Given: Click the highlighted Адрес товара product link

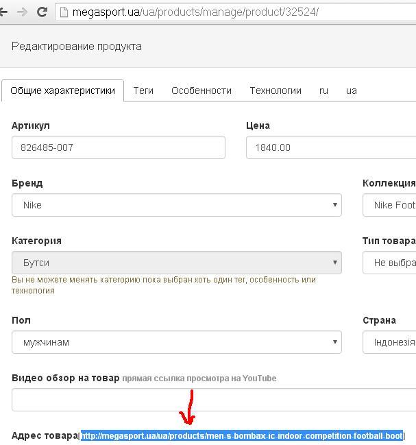Looking at the screenshot, I should (x=242, y=436).
